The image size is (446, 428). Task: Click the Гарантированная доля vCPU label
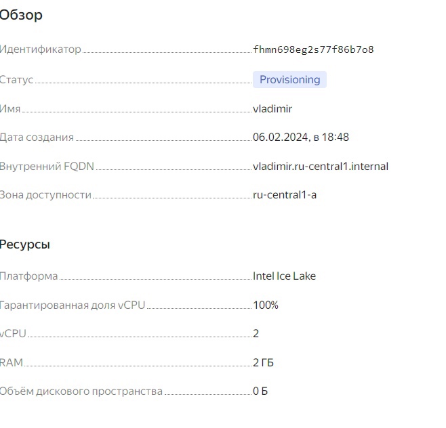[73, 305]
